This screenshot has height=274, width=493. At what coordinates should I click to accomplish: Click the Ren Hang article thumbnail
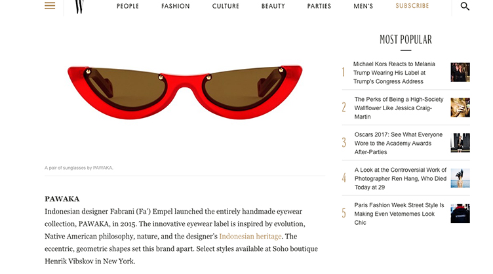click(460, 178)
